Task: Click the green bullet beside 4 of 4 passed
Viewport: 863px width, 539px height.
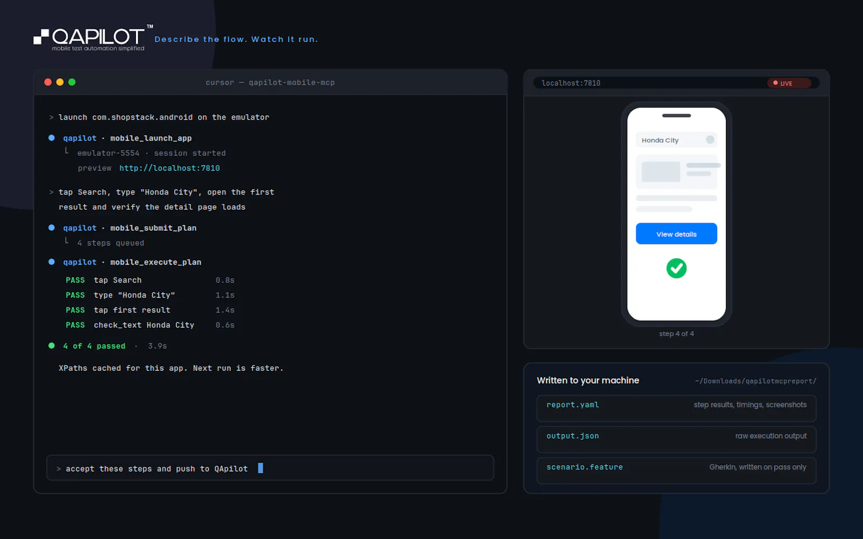Action: coord(52,345)
